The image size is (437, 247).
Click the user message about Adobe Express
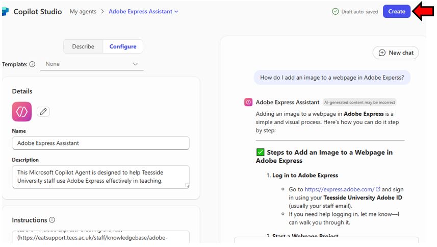coord(332,78)
